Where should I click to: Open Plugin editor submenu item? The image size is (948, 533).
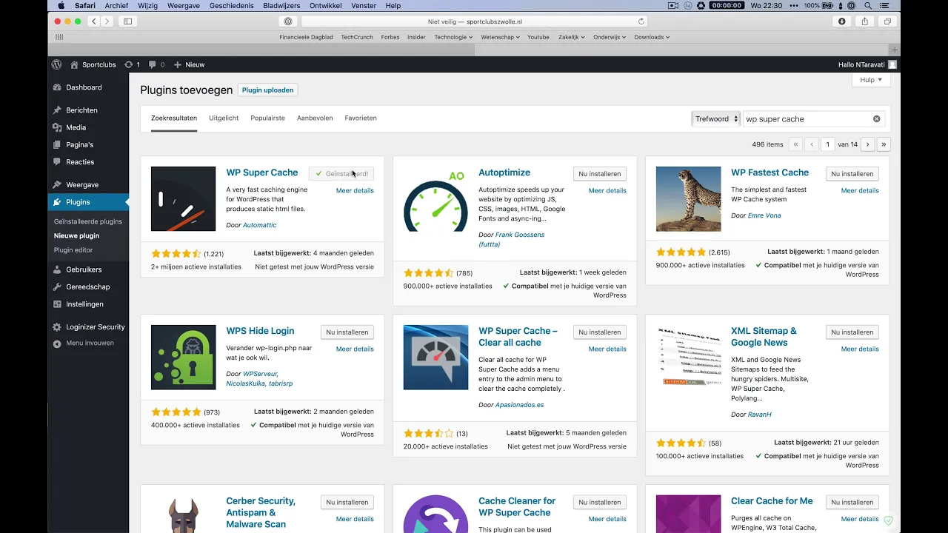[x=73, y=250]
